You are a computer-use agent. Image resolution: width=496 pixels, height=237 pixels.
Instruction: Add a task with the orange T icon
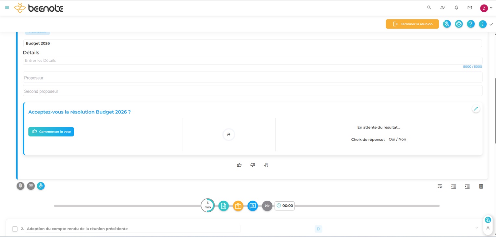click(x=238, y=206)
